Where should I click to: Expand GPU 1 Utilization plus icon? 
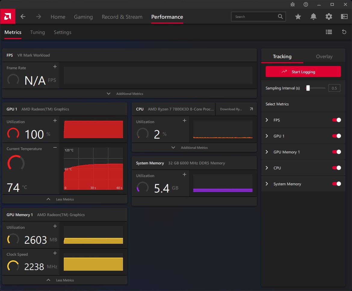[x=55, y=121]
